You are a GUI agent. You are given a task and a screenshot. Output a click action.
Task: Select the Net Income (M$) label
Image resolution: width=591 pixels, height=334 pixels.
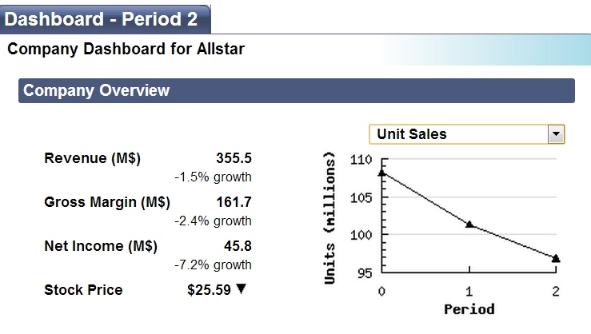101,246
